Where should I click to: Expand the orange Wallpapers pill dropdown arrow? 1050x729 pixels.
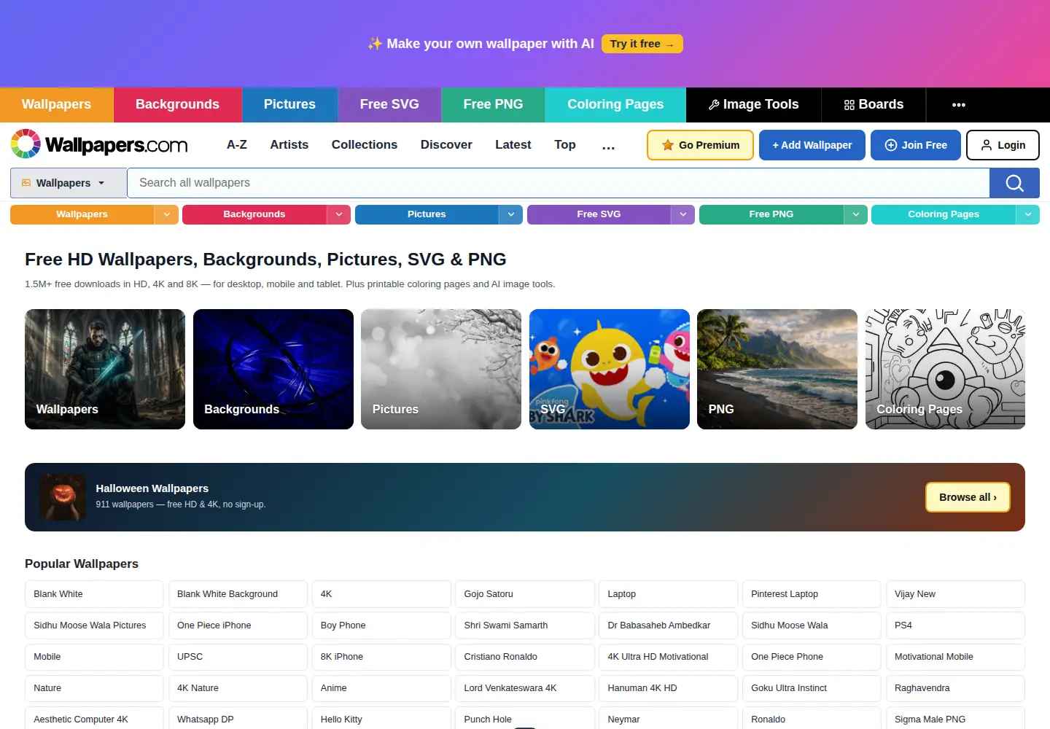(166, 214)
